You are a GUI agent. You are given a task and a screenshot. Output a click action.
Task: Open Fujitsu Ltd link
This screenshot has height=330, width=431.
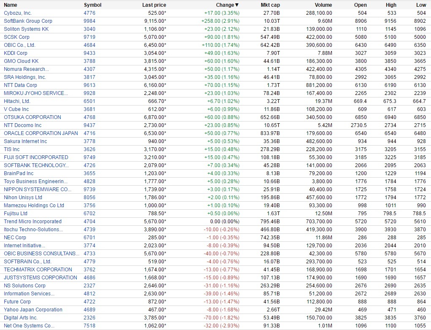[15, 214]
